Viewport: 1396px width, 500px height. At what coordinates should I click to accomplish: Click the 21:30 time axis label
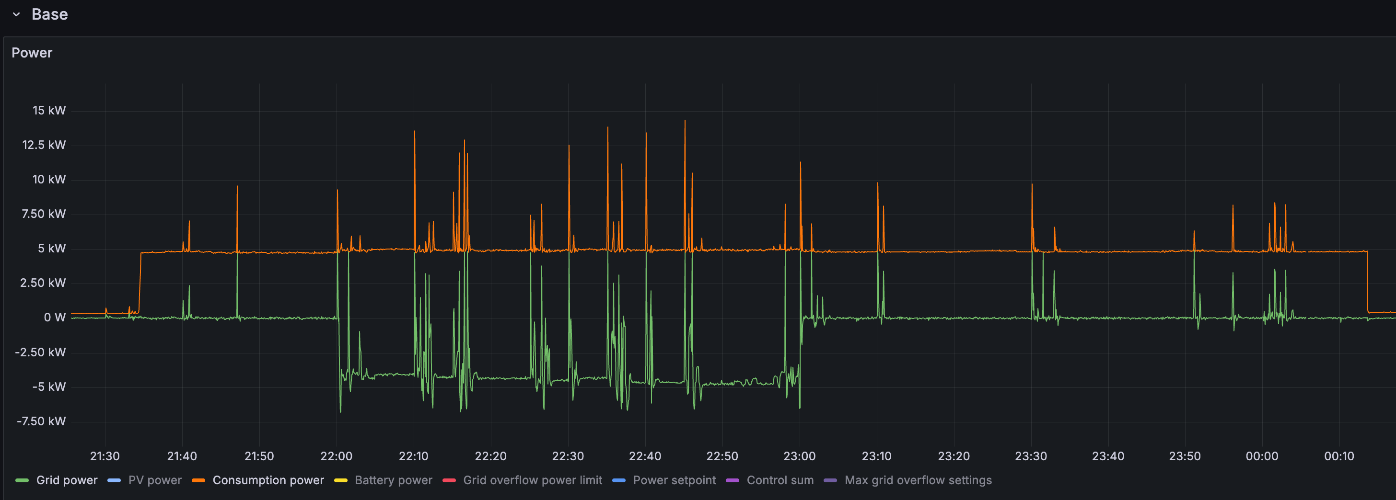tap(105, 456)
